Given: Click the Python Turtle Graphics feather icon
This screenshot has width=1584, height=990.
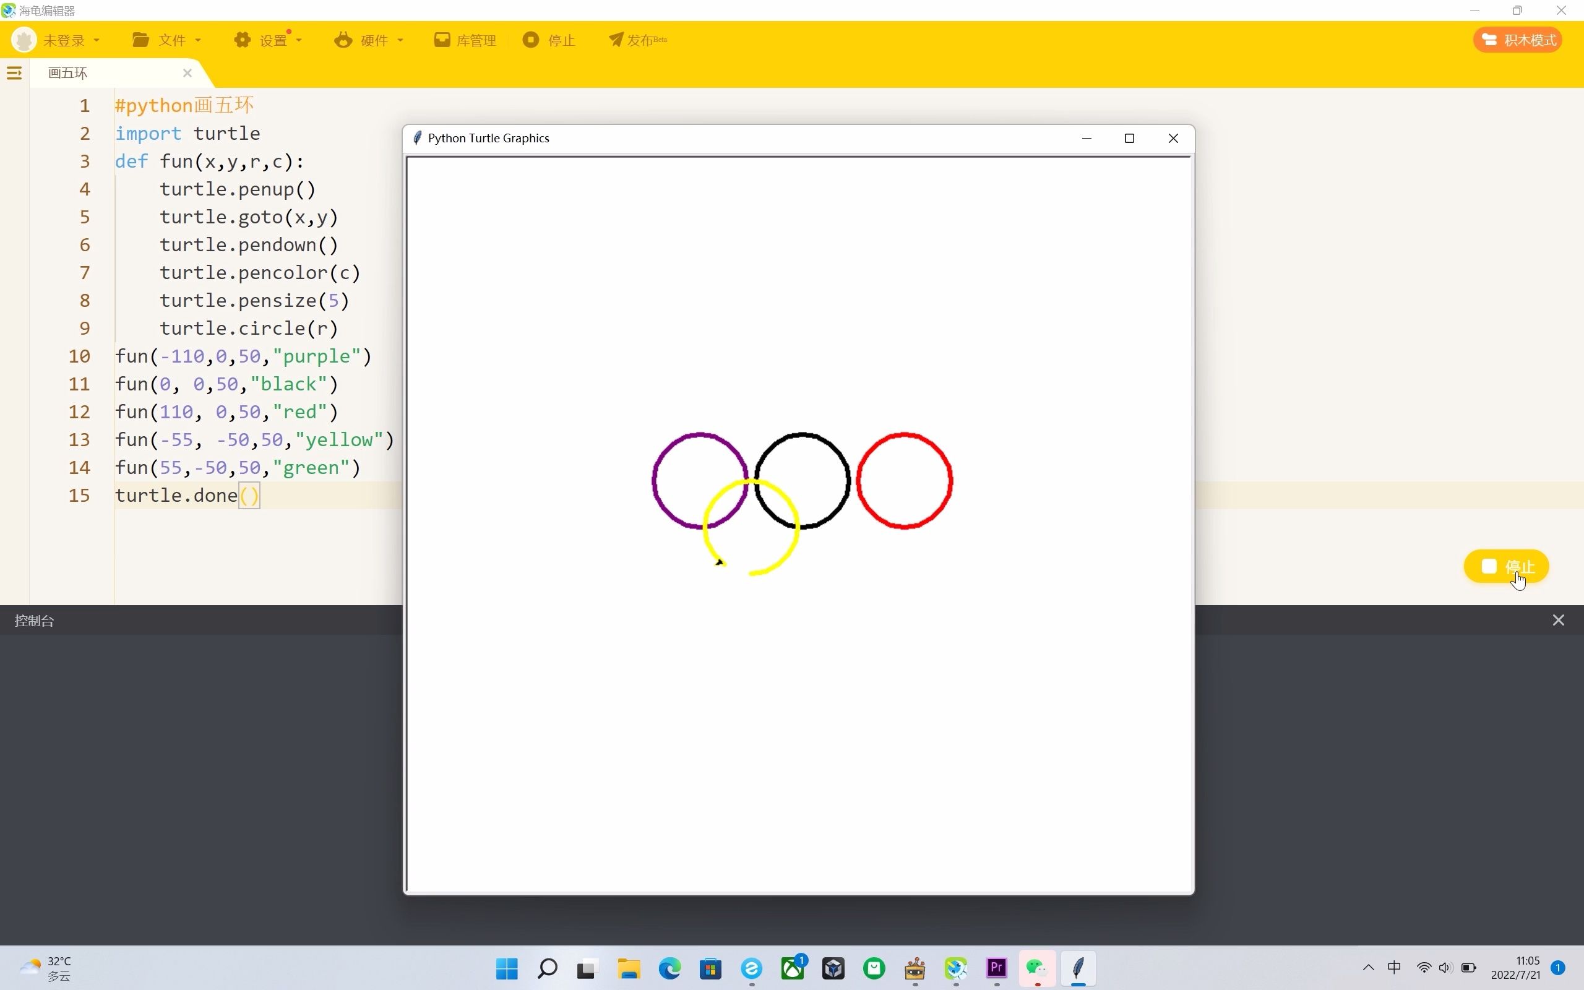Looking at the screenshot, I should click(417, 138).
